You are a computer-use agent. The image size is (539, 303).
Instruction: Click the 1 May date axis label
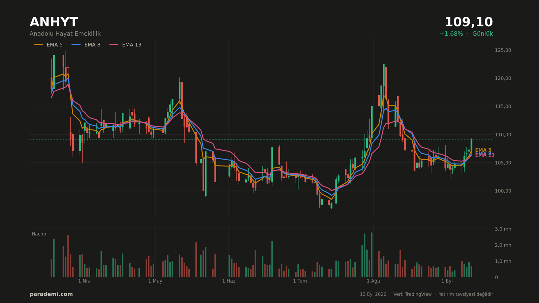pyautogui.click(x=155, y=281)
